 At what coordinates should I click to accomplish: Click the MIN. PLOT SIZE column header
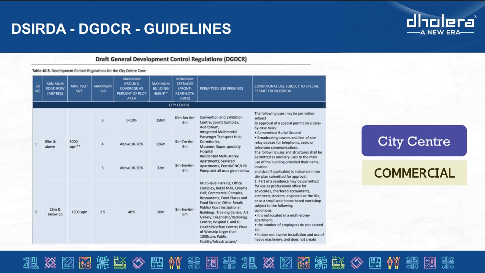79,88
